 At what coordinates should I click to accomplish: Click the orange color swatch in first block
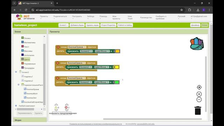pyautogui.click(x=117, y=51)
